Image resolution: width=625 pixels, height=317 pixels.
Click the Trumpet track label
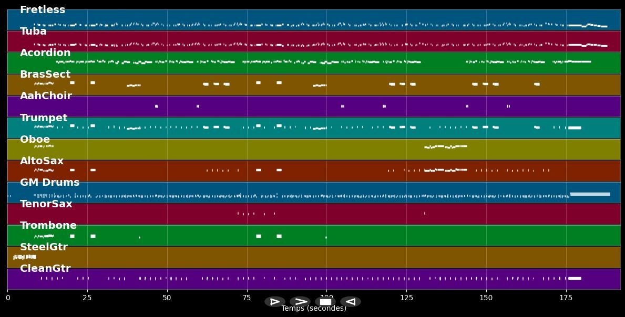tap(44, 118)
